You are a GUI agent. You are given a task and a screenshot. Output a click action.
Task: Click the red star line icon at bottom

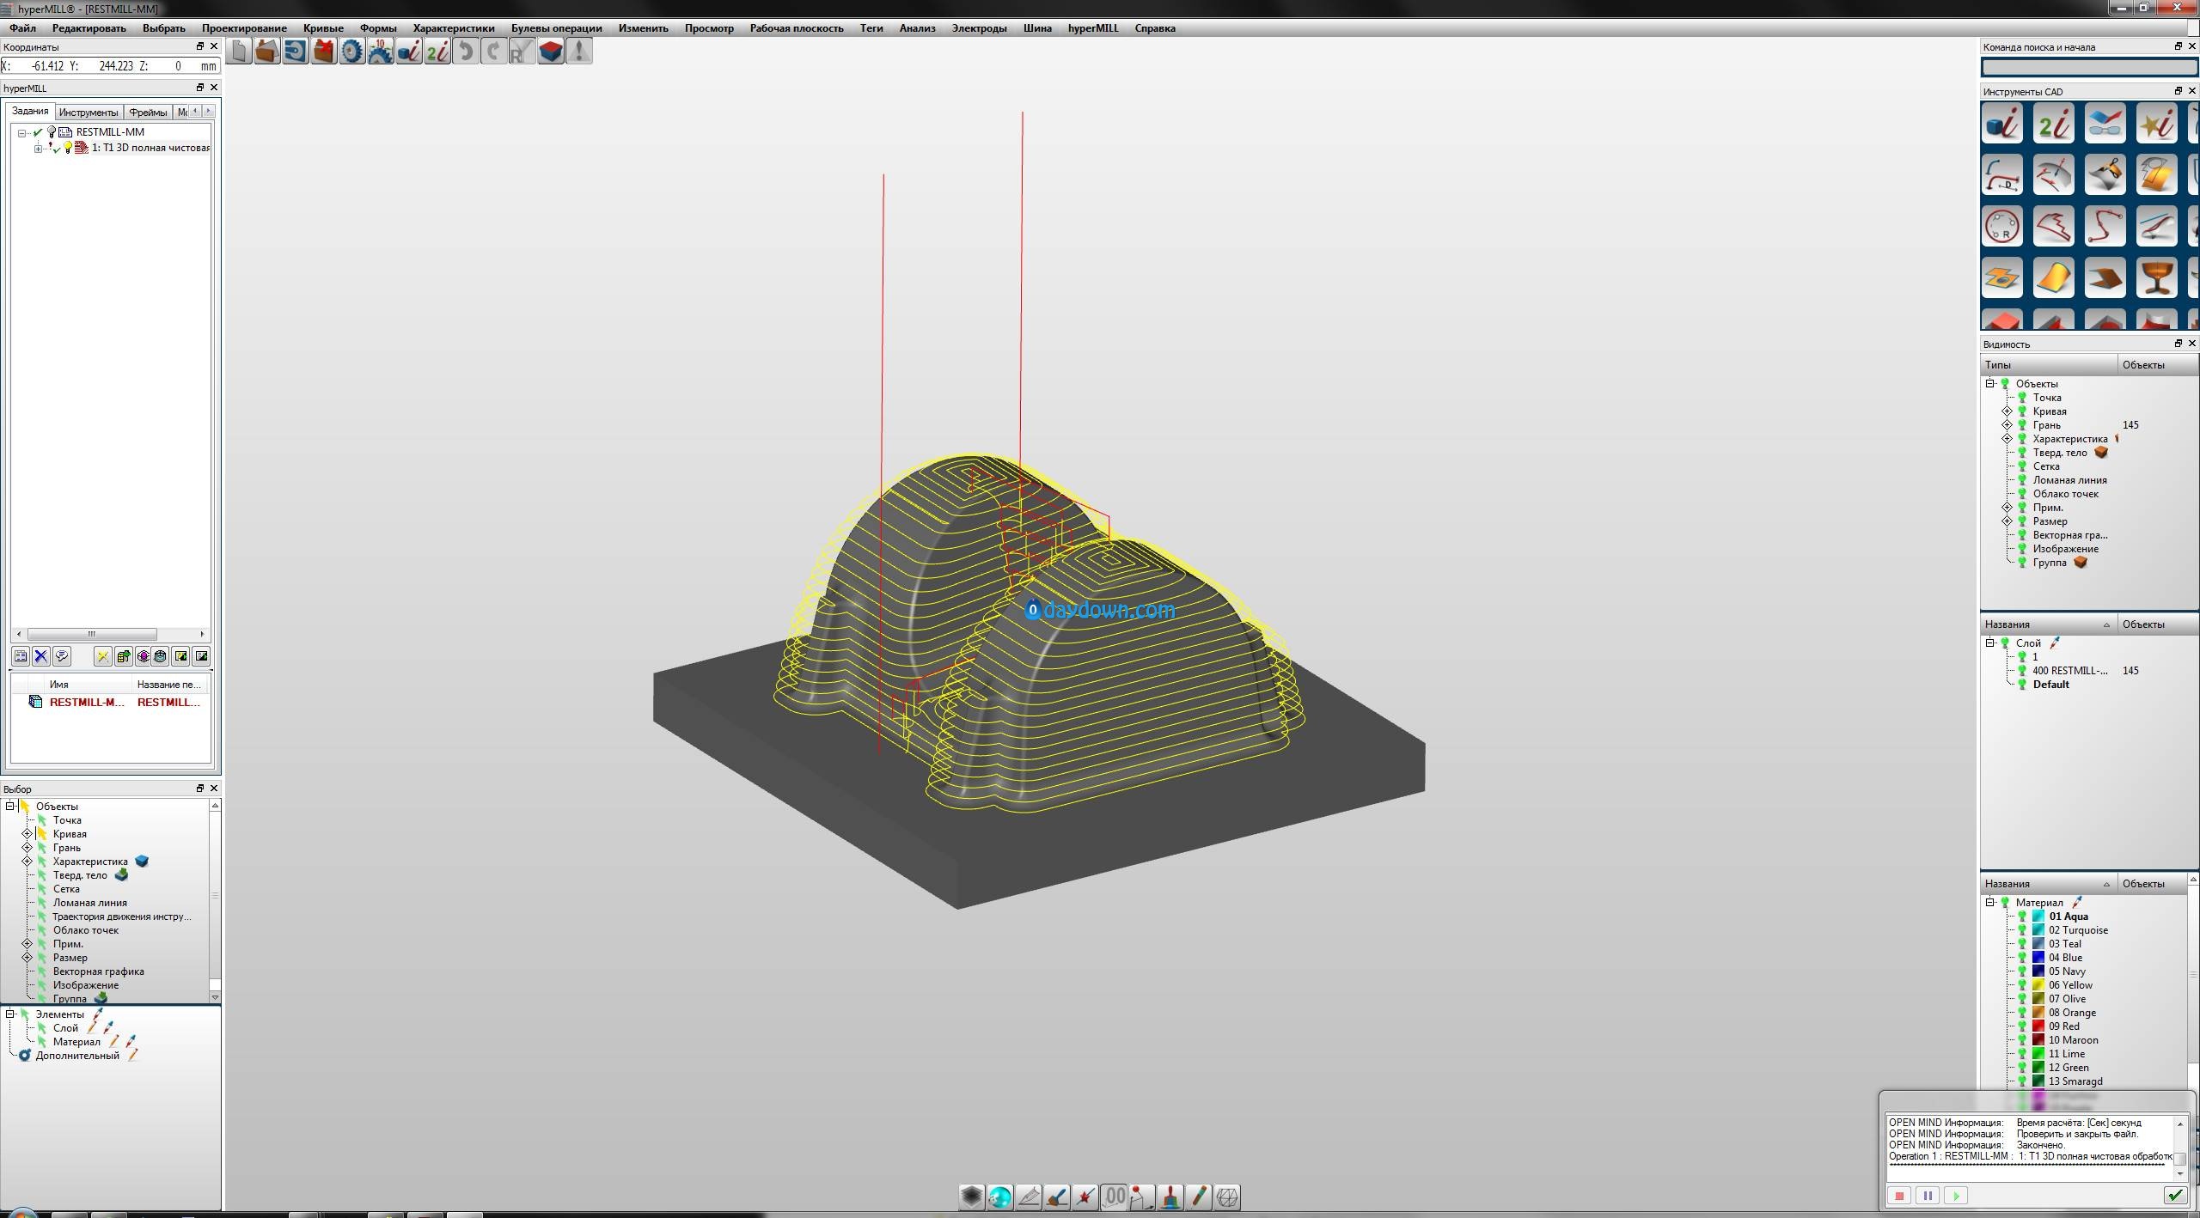[1085, 1197]
